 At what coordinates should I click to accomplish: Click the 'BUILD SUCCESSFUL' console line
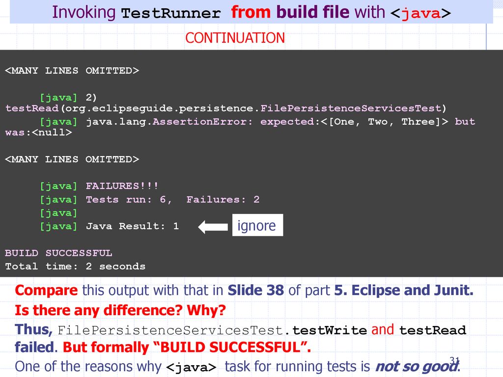pos(58,253)
